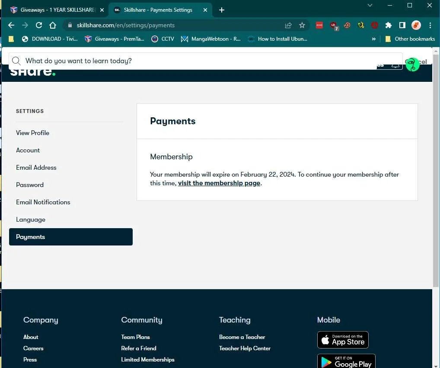Open the Teacher Help Center link
Viewport: 440px width, 368px height.
pyautogui.click(x=245, y=348)
